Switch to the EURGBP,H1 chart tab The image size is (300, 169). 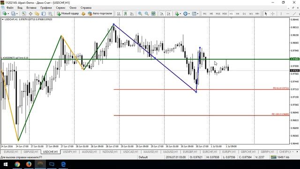pos(190,152)
